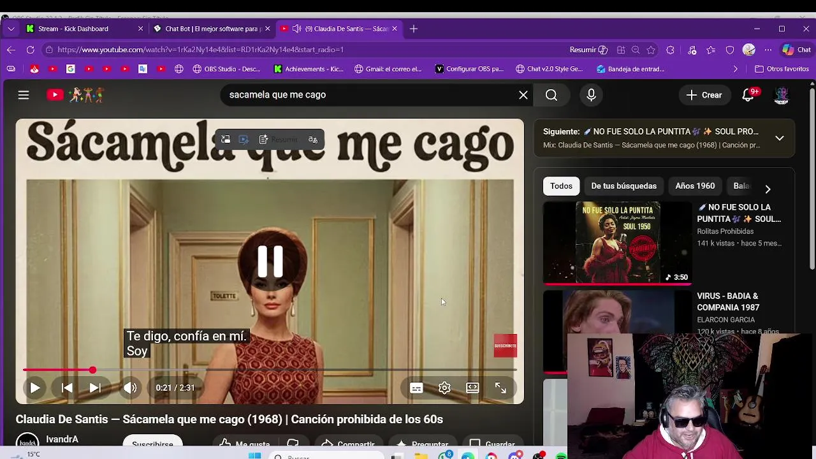Screen dimensions: 816x459
Task: Open Gmail: el correo el... bookmark
Action: coord(388,69)
